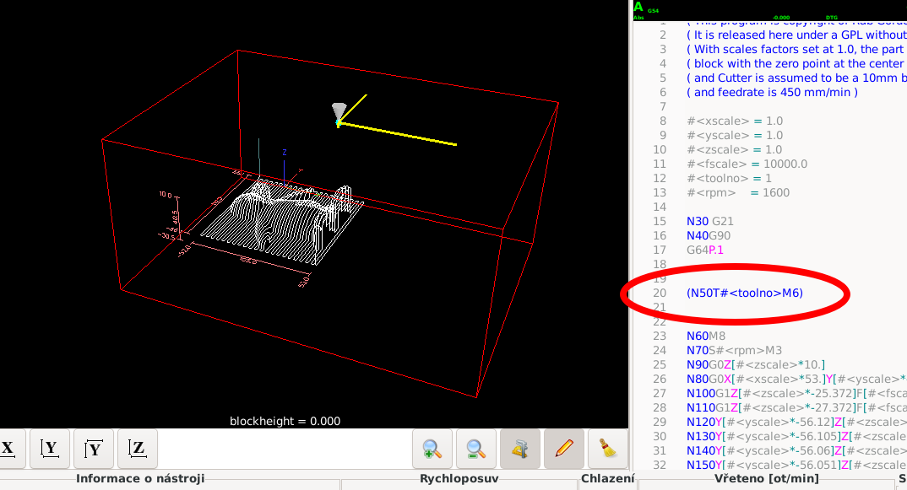Screen dimensions: 907x490
Task: Select line 3 'With scales factors set at 1.0'
Action: 796,50
